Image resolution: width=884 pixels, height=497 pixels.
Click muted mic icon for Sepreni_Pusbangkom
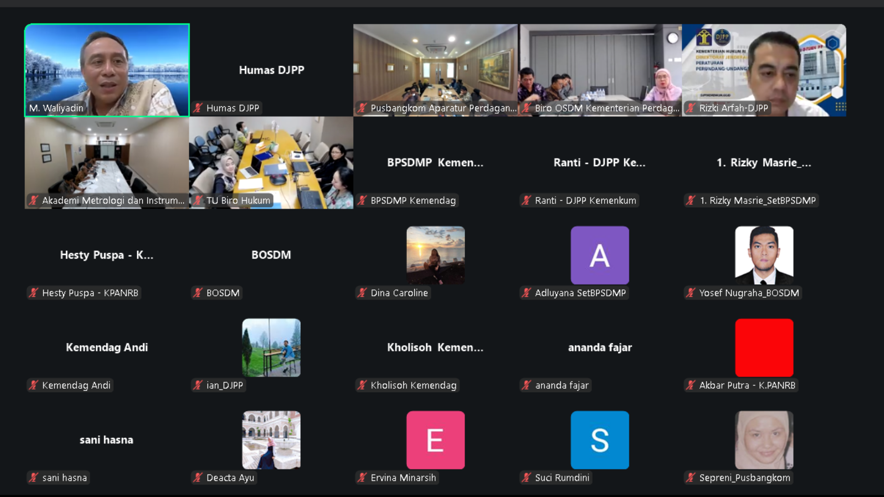coord(691,478)
